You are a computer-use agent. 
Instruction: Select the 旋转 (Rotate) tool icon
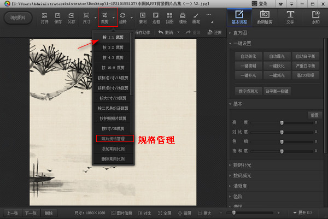tap(123, 18)
